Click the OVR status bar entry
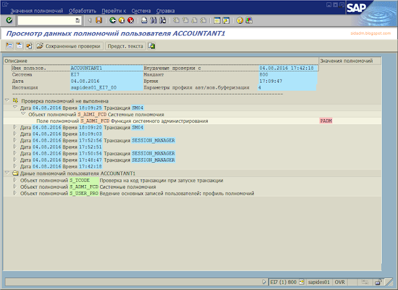398x290 pixels. (340, 282)
